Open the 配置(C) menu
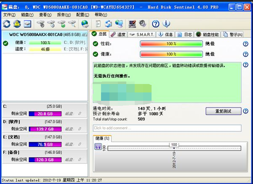This screenshot has width=253, height=184. point(83,15)
